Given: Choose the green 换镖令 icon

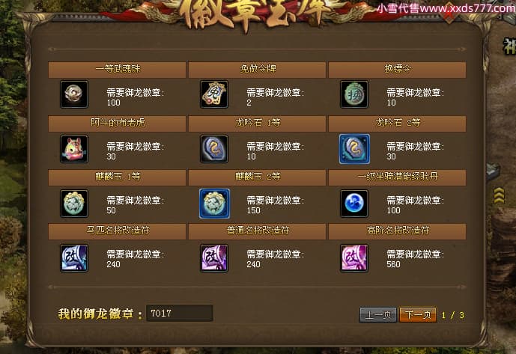Looking at the screenshot, I should pos(354,94).
